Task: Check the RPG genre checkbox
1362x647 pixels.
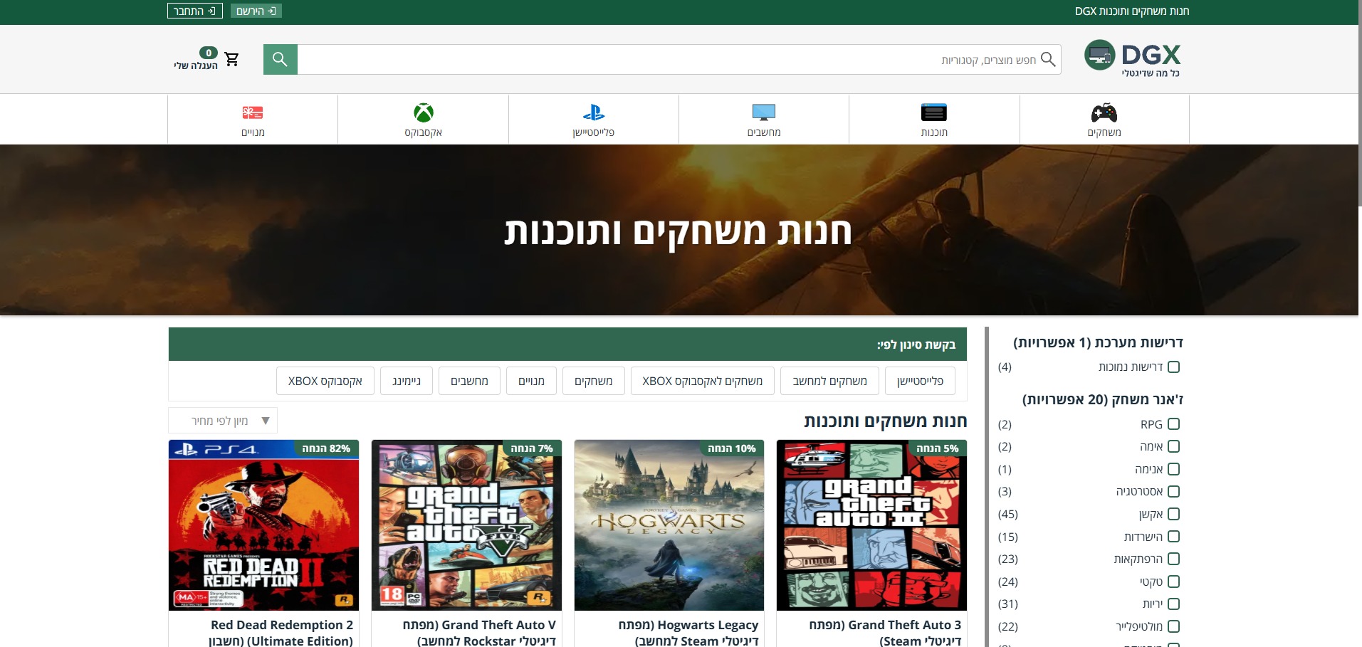Action: (1174, 424)
